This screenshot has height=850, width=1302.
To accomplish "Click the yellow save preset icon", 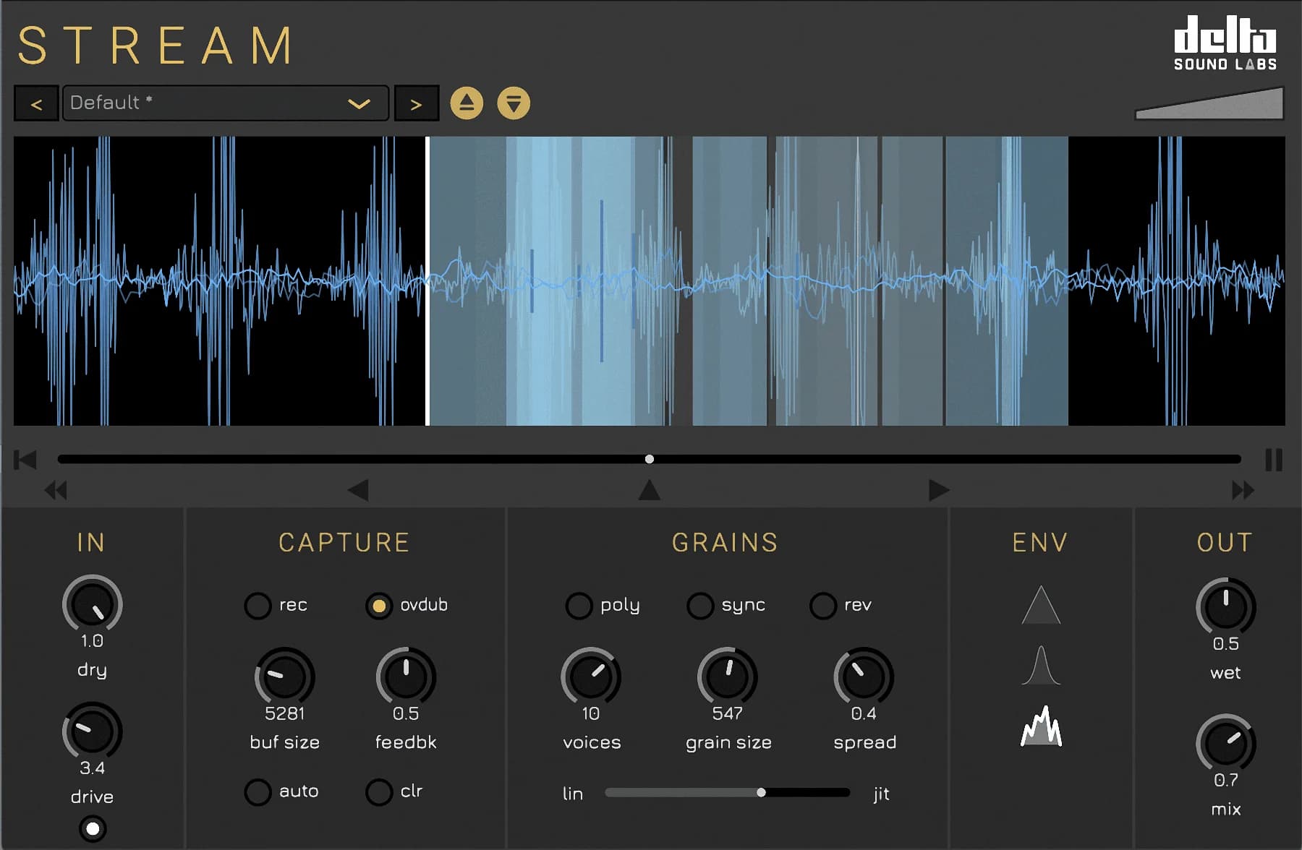I will 514,103.
